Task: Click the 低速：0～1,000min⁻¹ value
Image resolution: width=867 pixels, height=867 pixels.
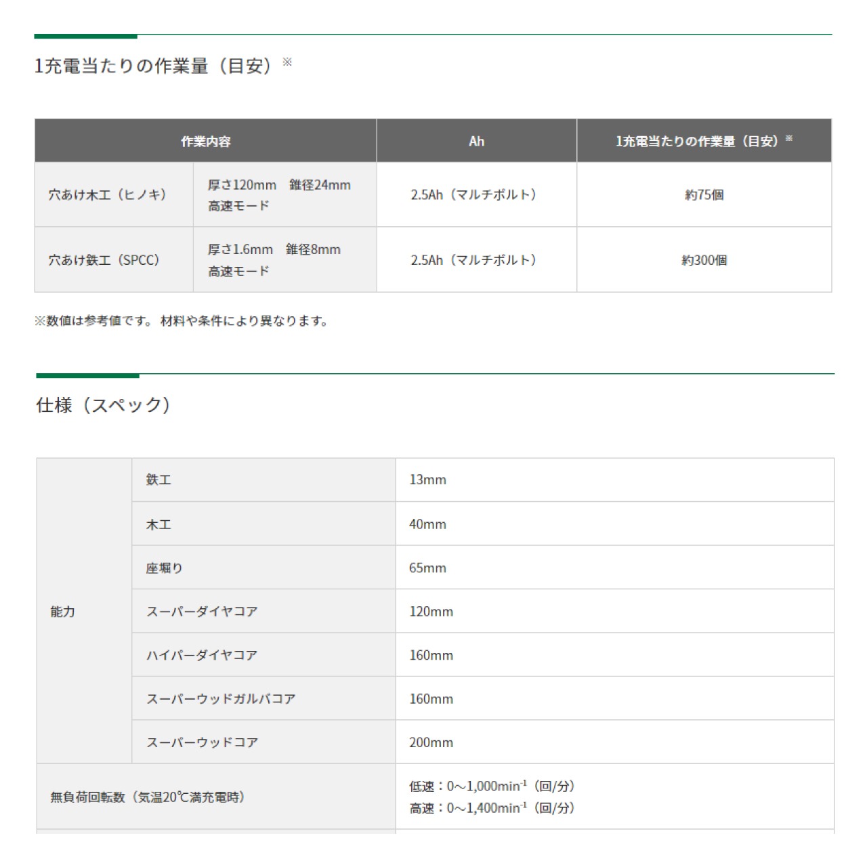Action: [492, 786]
